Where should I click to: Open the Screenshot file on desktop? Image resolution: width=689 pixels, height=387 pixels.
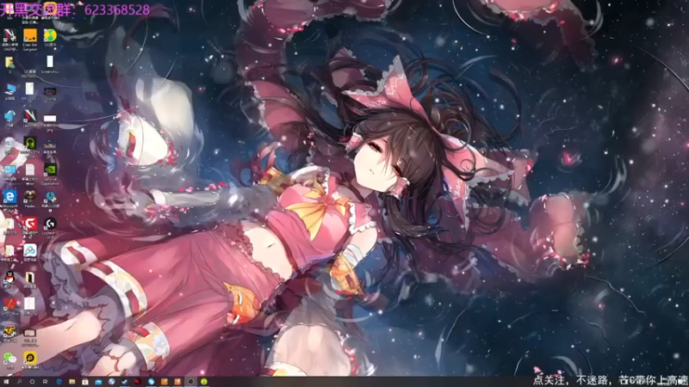point(50,62)
